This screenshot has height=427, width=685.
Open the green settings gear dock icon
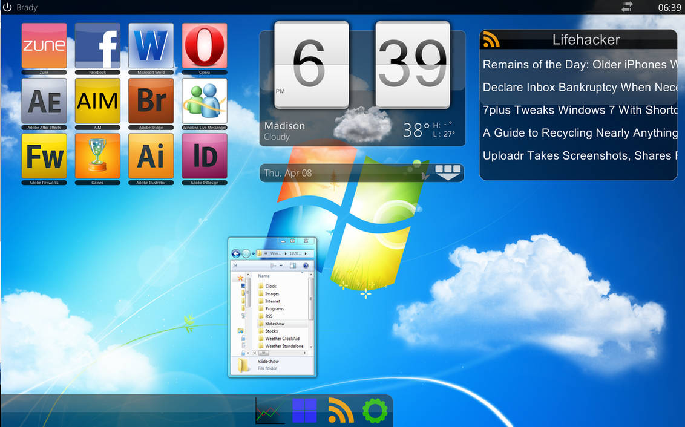click(x=375, y=411)
